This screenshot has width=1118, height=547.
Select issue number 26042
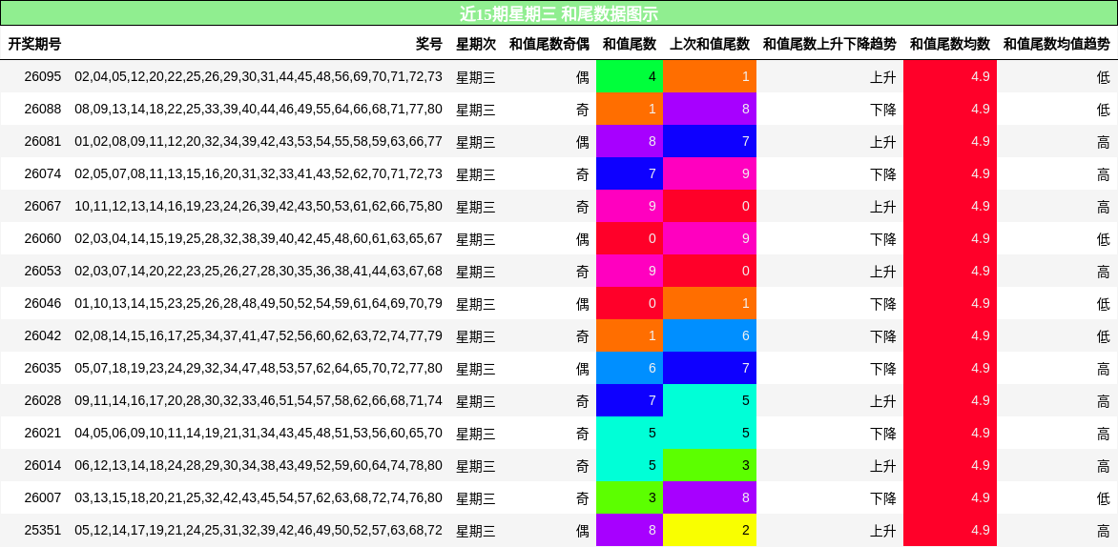click(43, 336)
